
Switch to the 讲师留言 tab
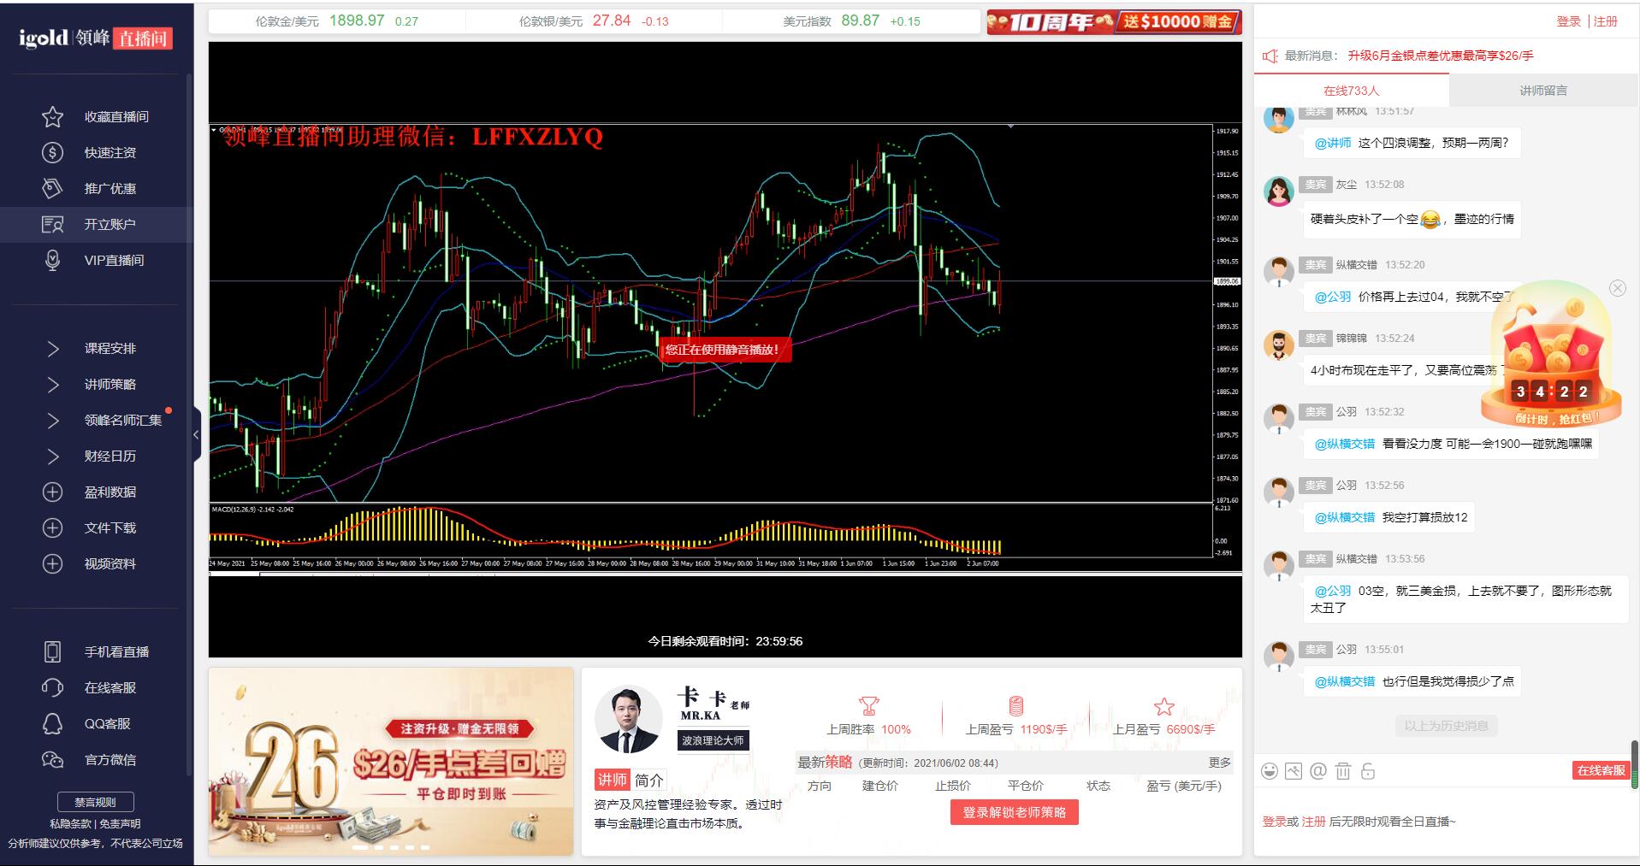tap(1542, 91)
